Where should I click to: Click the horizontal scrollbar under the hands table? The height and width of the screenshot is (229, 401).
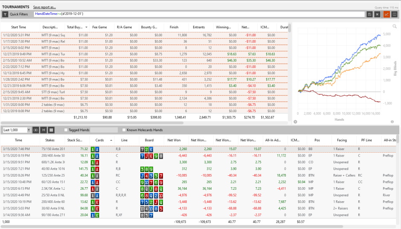pyautogui.click(x=172, y=226)
